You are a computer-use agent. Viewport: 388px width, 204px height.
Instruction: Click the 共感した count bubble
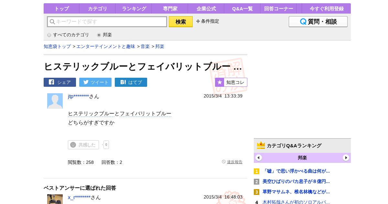pos(106,145)
